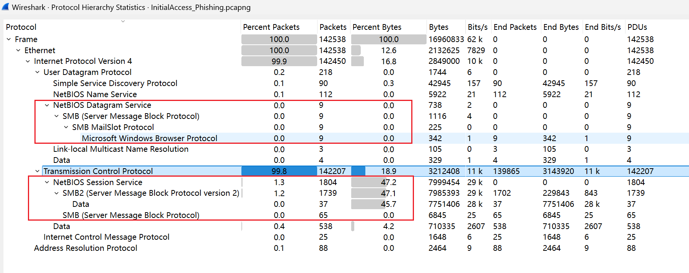689x273 pixels.
Task: Collapse the User Datagram Protocol node
Action: 37,72
